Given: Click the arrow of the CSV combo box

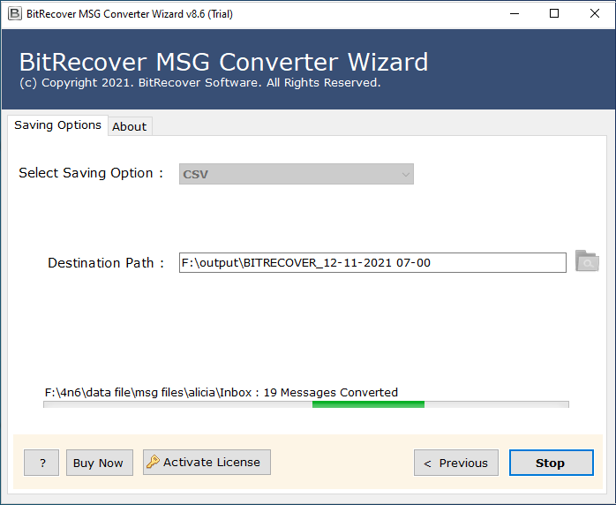Looking at the screenshot, I should [405, 174].
